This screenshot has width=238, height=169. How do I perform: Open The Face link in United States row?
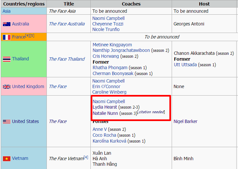click(x=58, y=121)
